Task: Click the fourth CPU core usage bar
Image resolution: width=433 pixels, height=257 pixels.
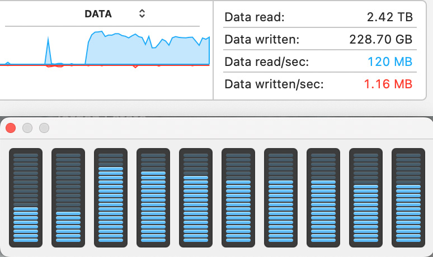Action: click(x=153, y=198)
